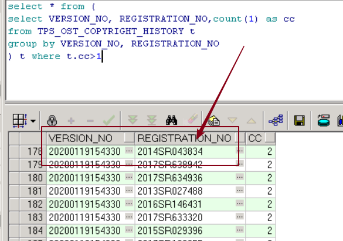343x241 pixels.
Task: Open the linked query tree icon
Action: coord(276,120)
